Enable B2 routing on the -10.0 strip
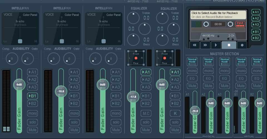The height and width of the screenshot is (139, 267). pos(74,103)
